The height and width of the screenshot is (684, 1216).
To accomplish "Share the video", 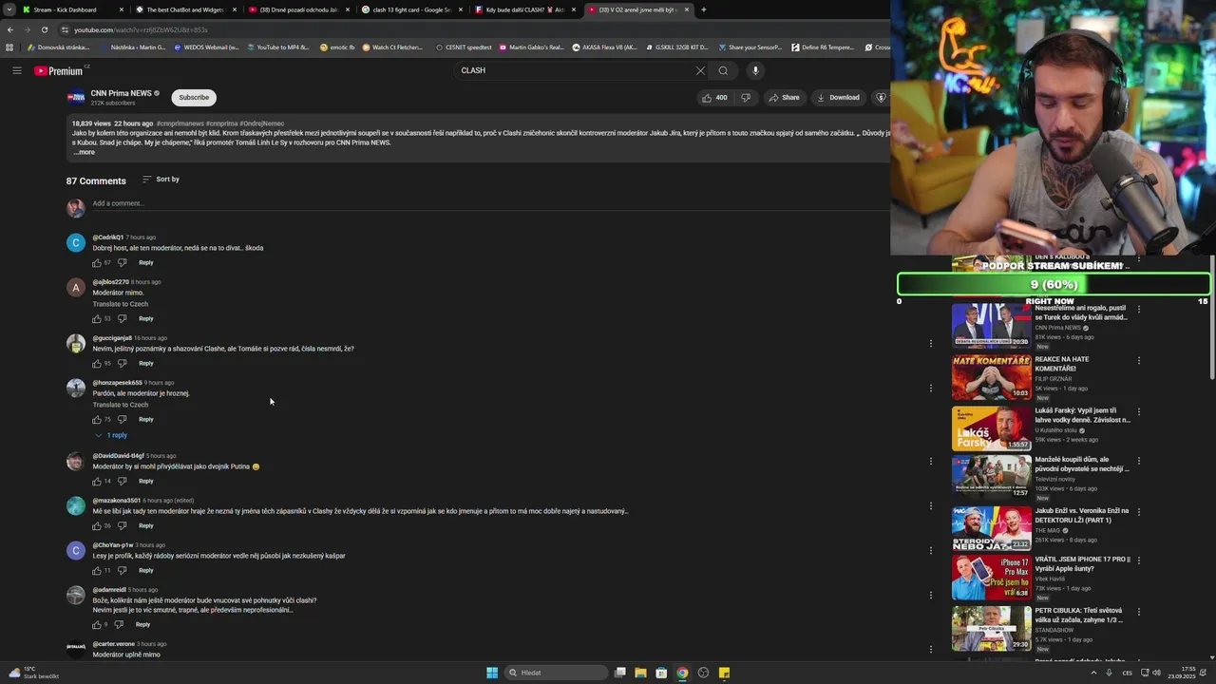I will (784, 97).
